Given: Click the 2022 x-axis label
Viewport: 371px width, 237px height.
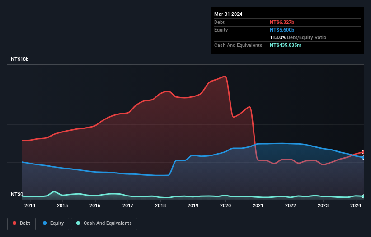Looking at the screenshot, I should coord(291,205).
